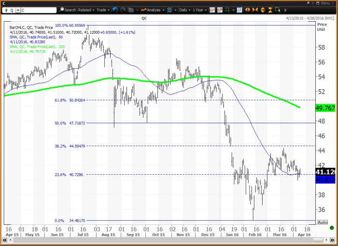Click the compress horizontally arrows icon

coord(255,10)
